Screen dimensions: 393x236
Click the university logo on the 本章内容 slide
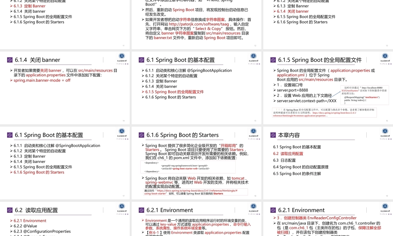[x=384, y=132]
